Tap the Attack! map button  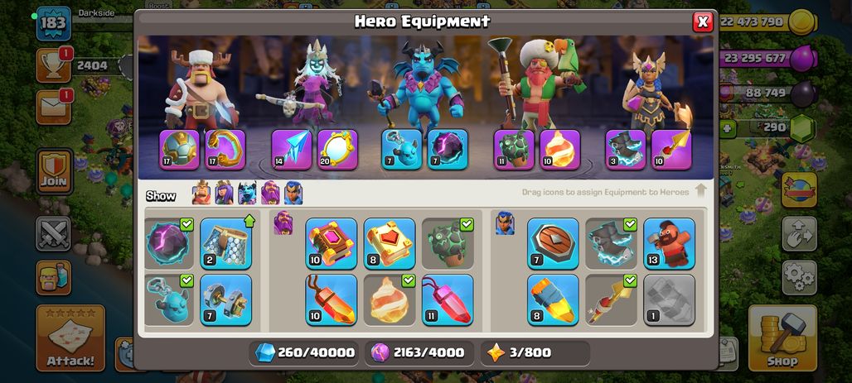pyautogui.click(x=70, y=338)
